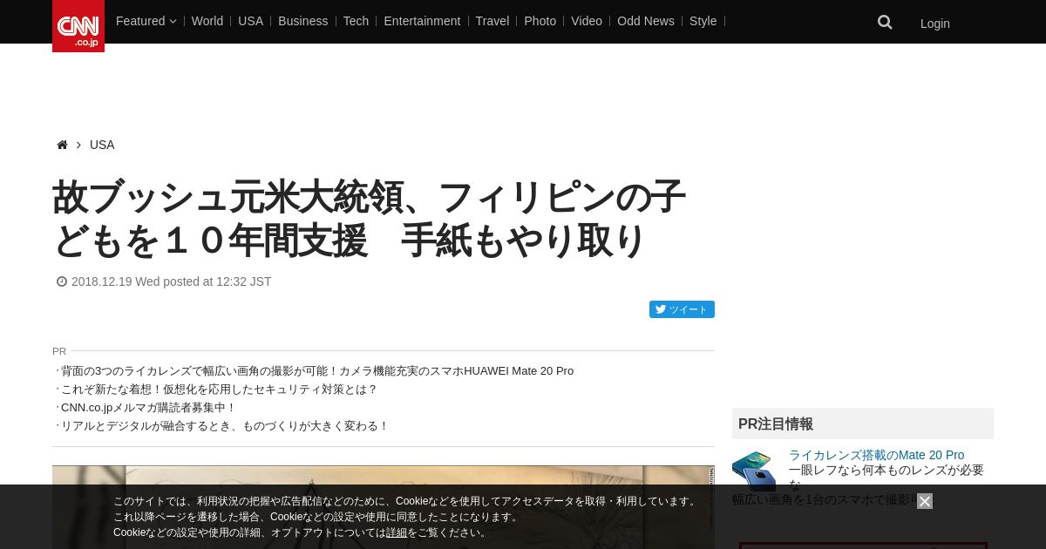This screenshot has width=1046, height=549.
Task: Click the USA breadcrumb link
Action: pyautogui.click(x=102, y=145)
